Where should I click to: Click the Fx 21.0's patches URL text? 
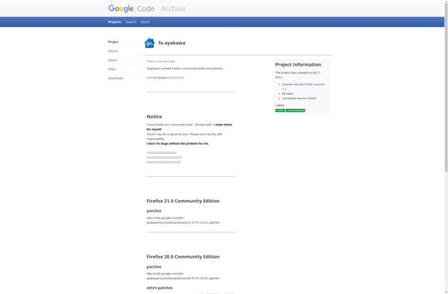click(x=183, y=220)
